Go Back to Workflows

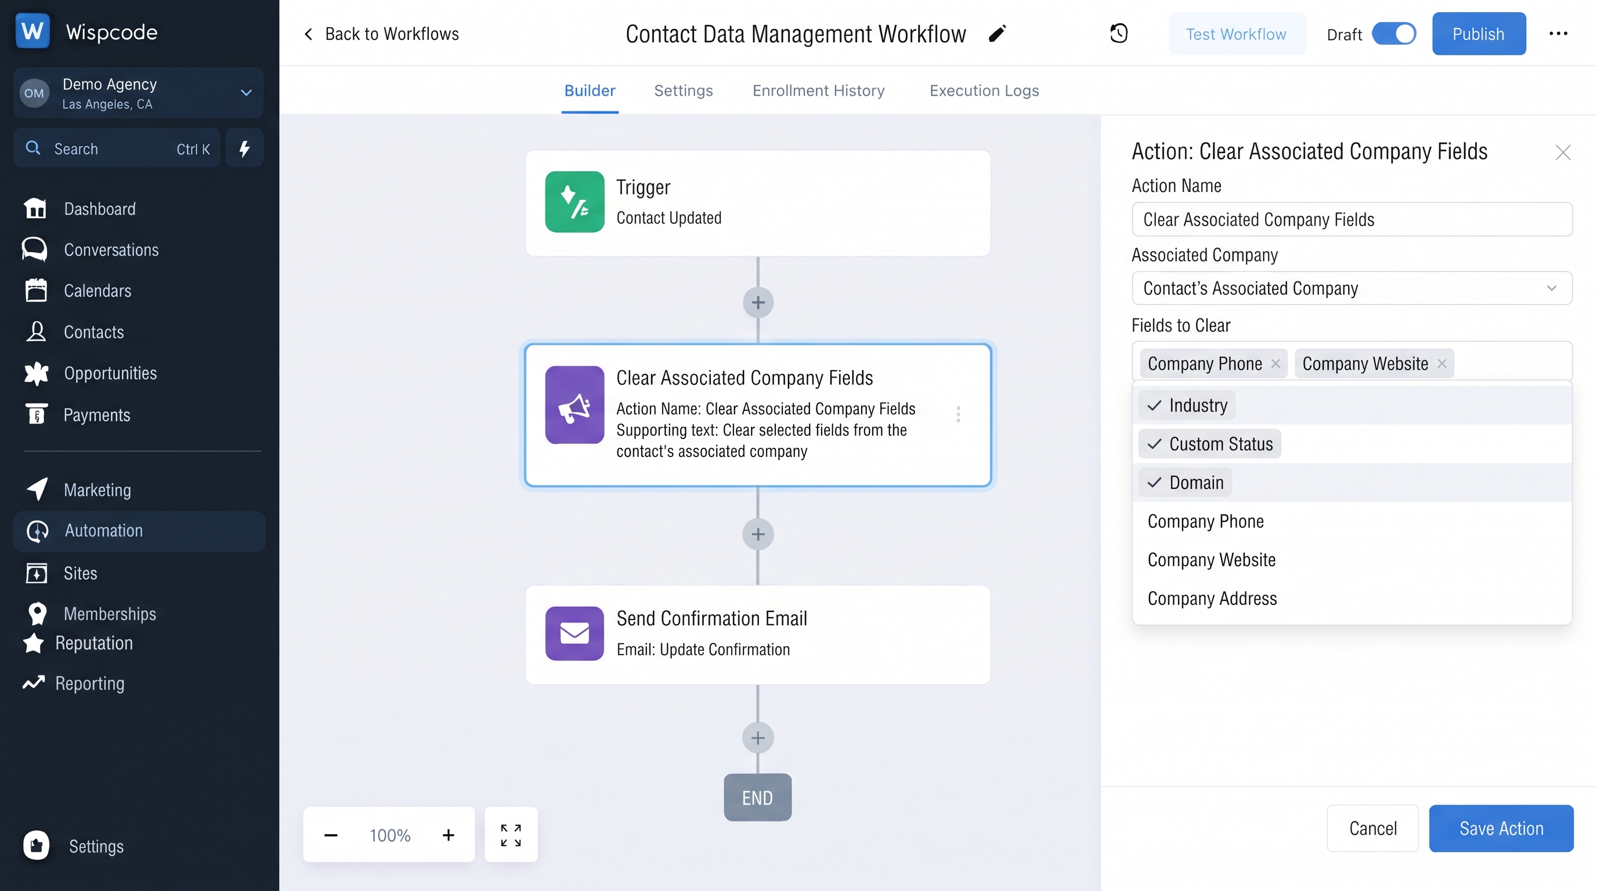[x=381, y=34]
